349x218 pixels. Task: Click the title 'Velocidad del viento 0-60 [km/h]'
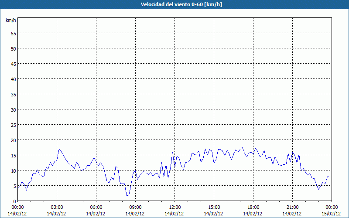click(181, 4)
